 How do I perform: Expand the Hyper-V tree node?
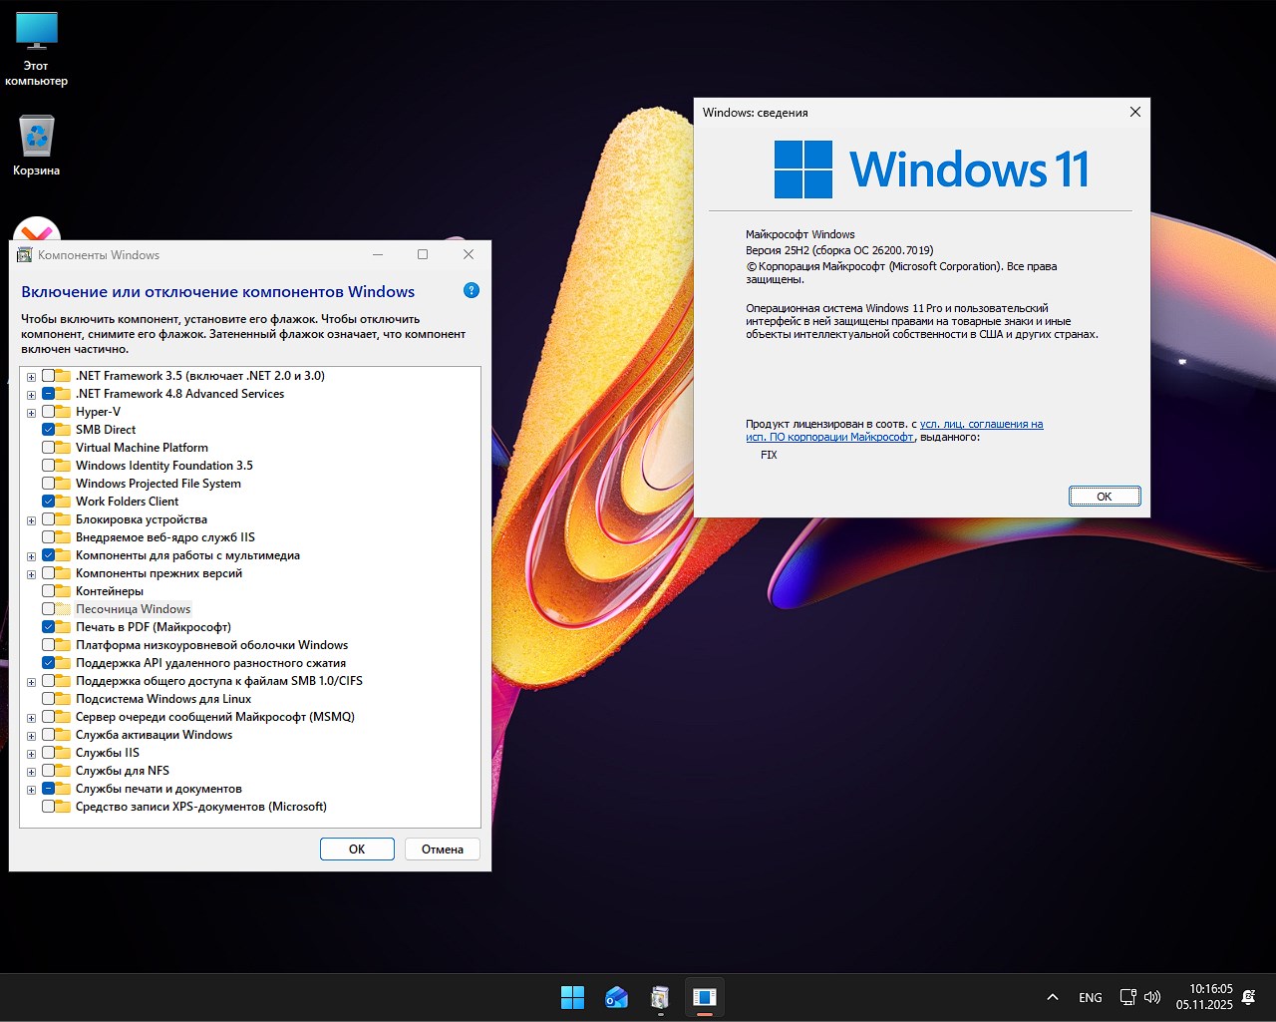pyautogui.click(x=32, y=413)
